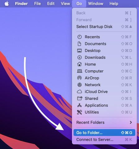Open the View menu
Screen dimensions: 139x149
65,4
